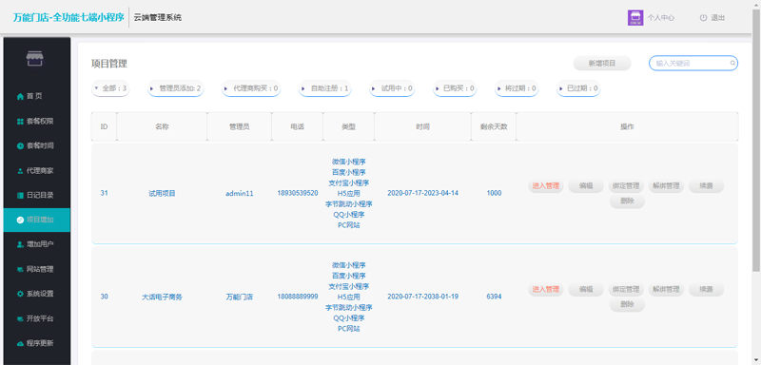Click the icon beside 网站管理
Viewport: 761px width, 365px height.
(x=20, y=270)
